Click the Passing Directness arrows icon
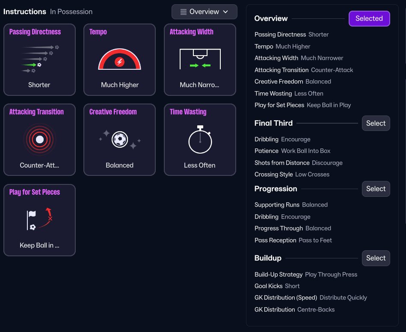This screenshot has width=406, height=332. [x=39, y=59]
